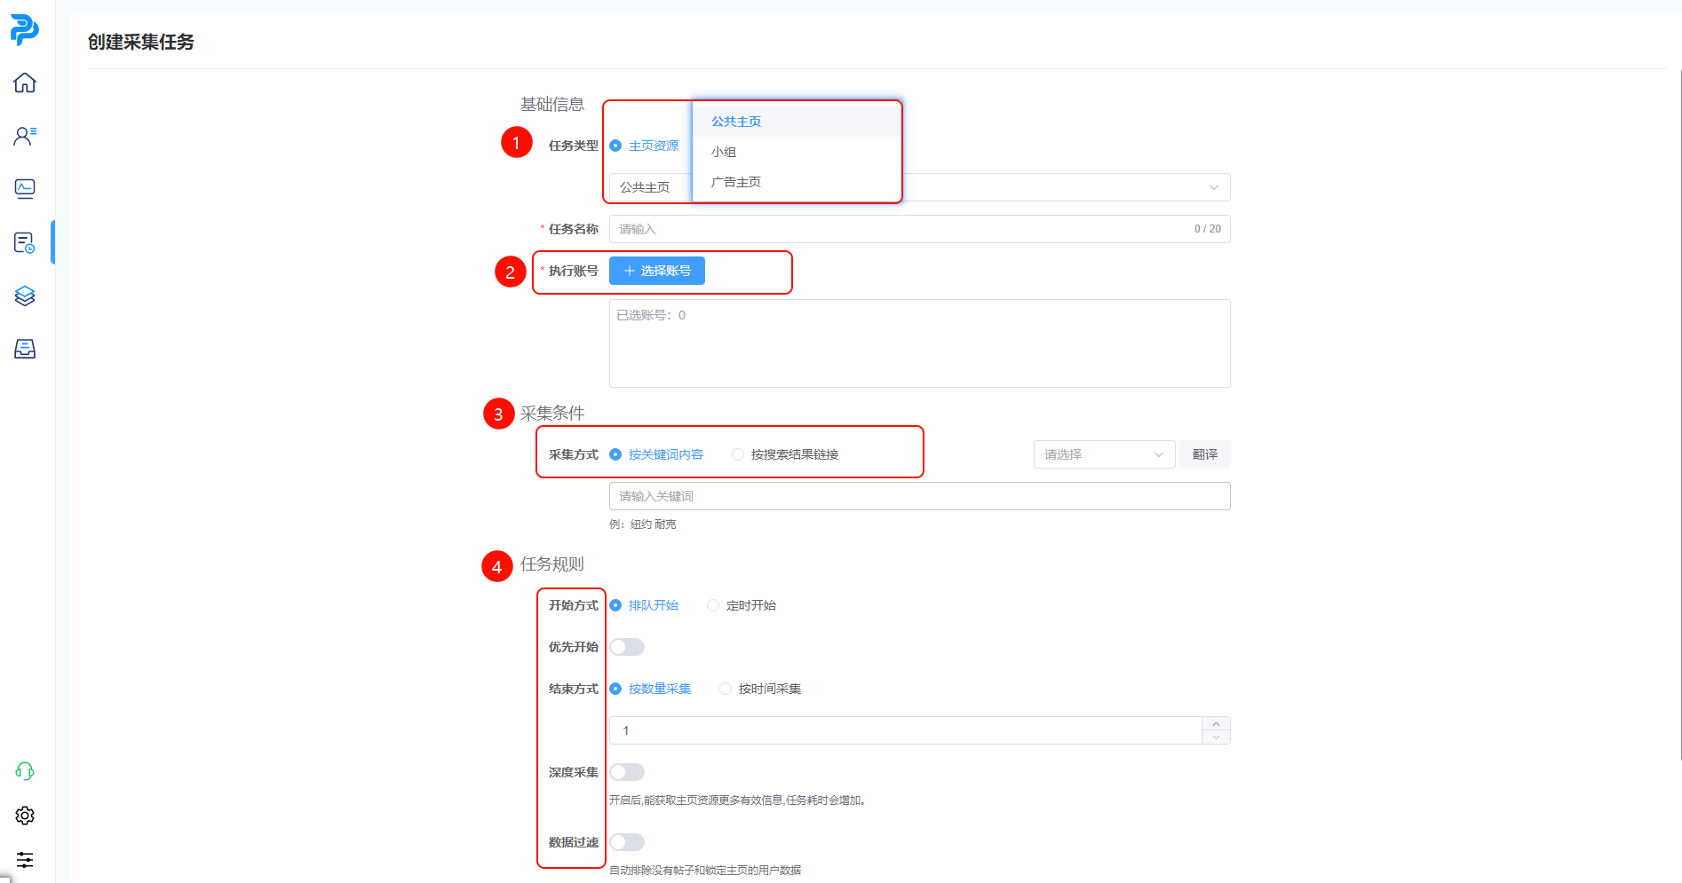Click the 选择账号 button
This screenshot has width=1682, height=883.
tap(657, 271)
